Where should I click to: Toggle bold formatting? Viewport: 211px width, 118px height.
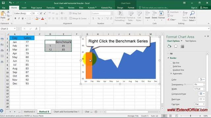coord(15,18)
